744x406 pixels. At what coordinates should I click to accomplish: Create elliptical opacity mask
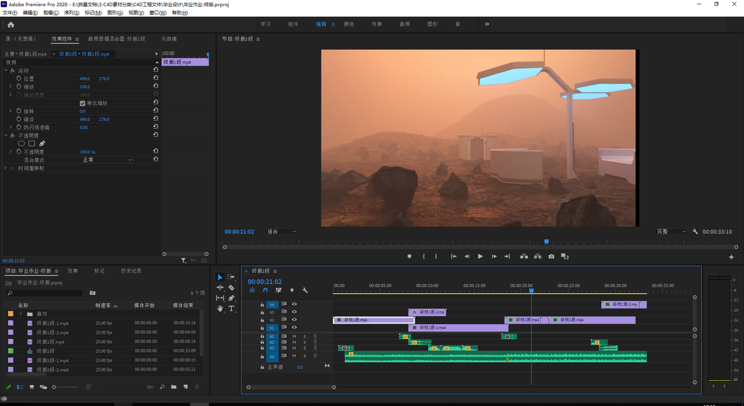click(21, 143)
